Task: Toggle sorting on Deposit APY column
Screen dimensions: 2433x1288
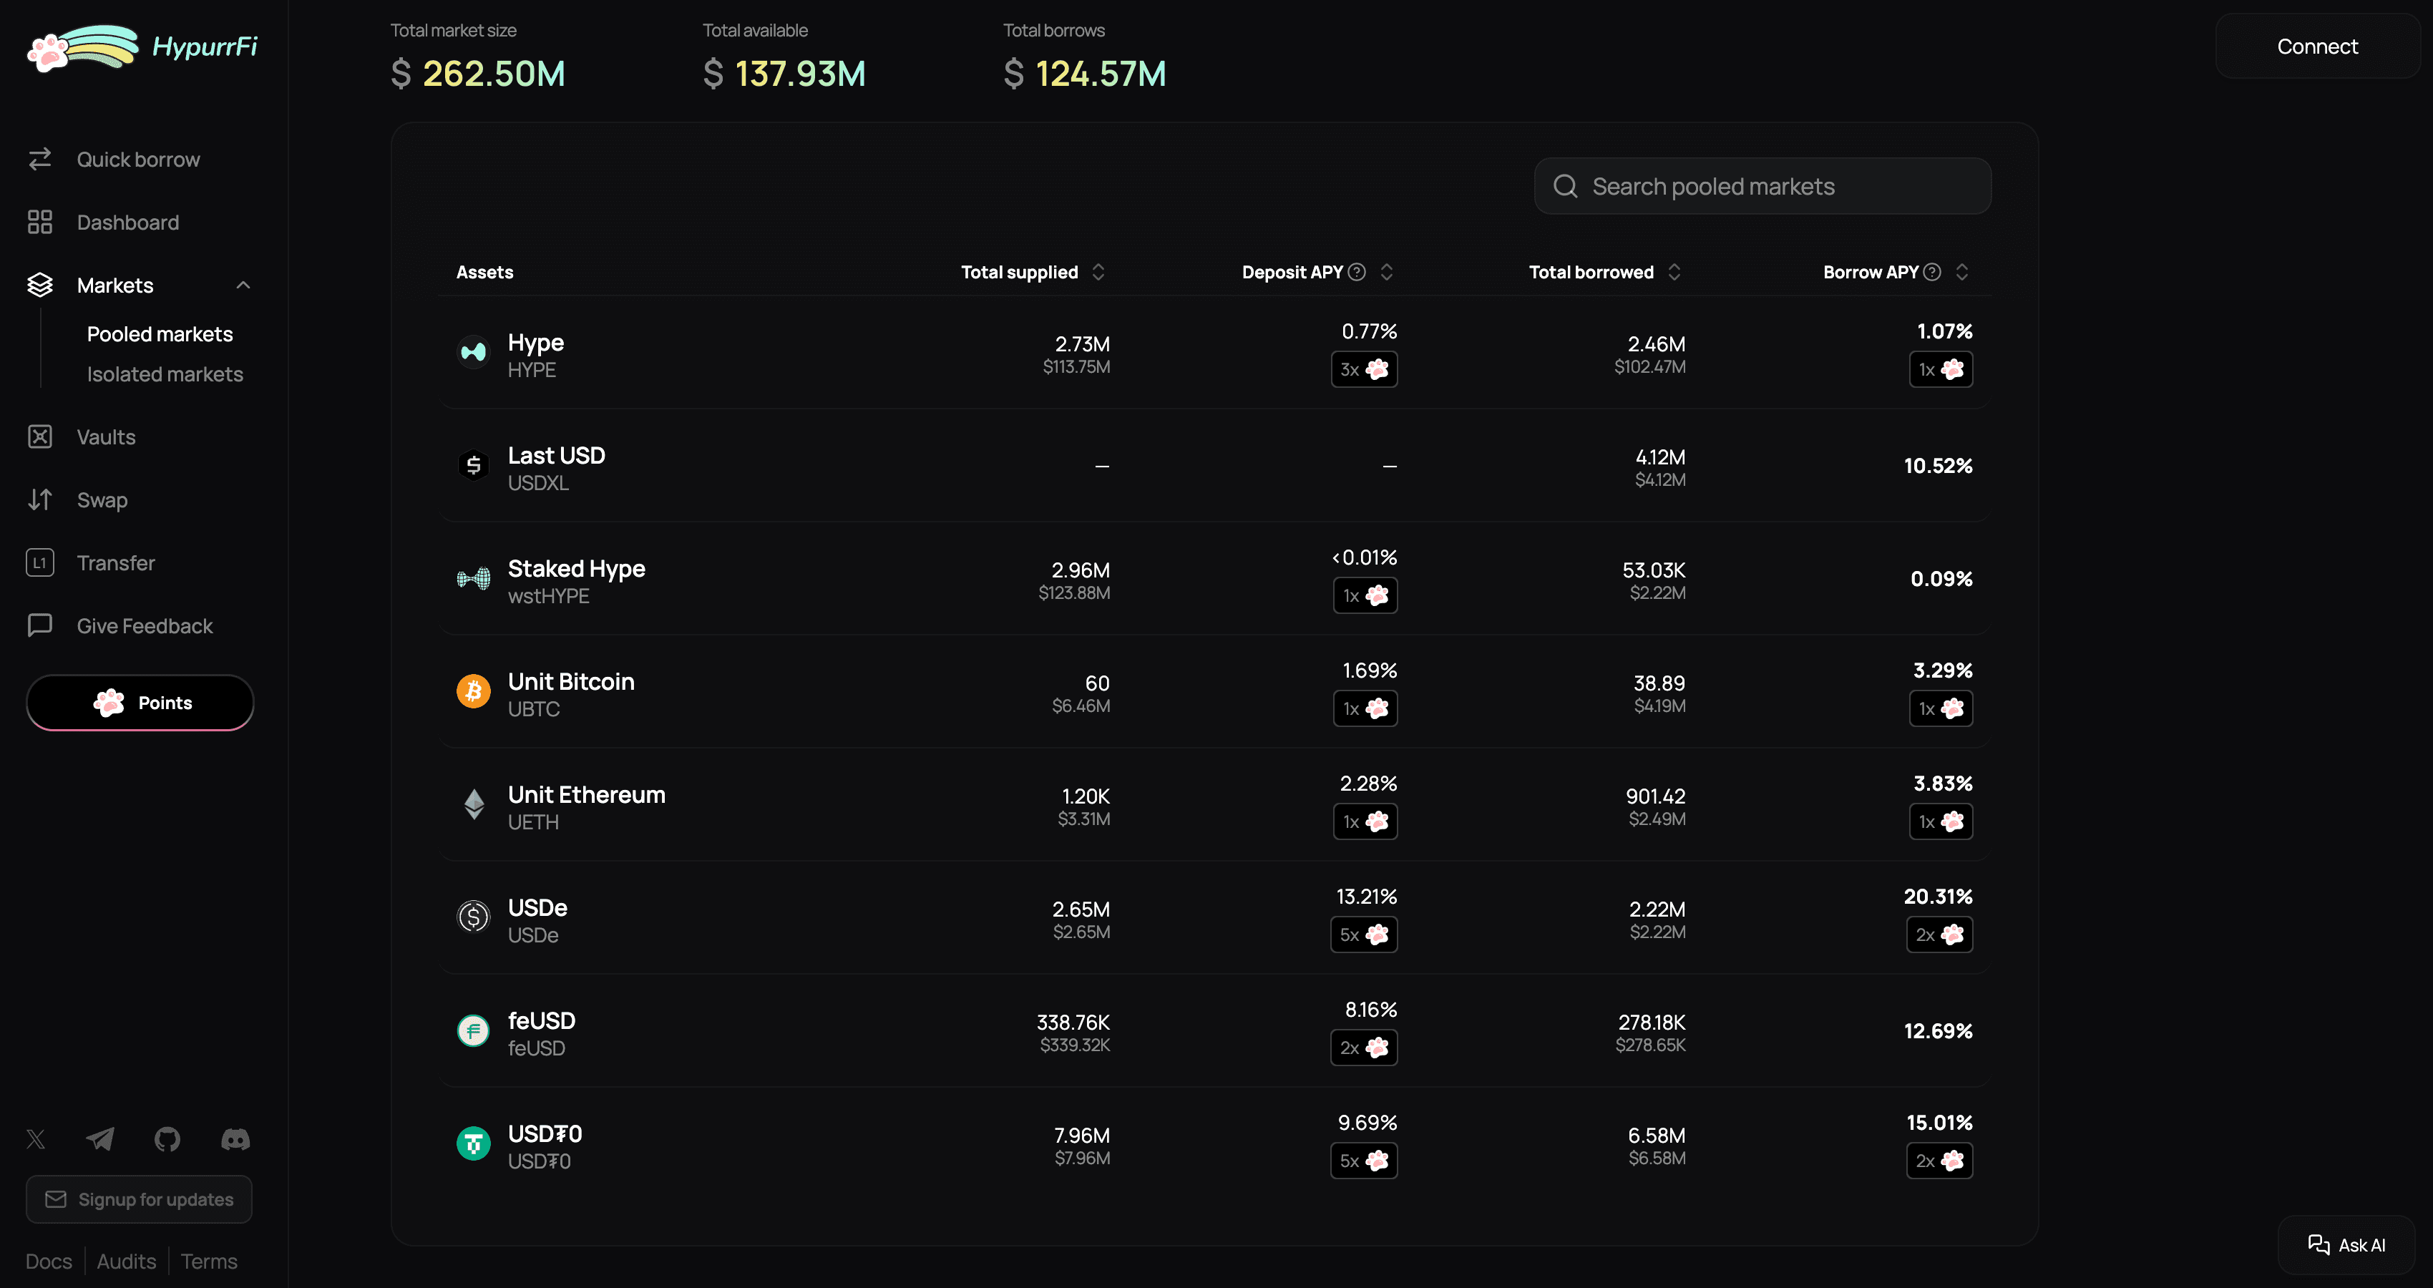Action: coord(1387,272)
